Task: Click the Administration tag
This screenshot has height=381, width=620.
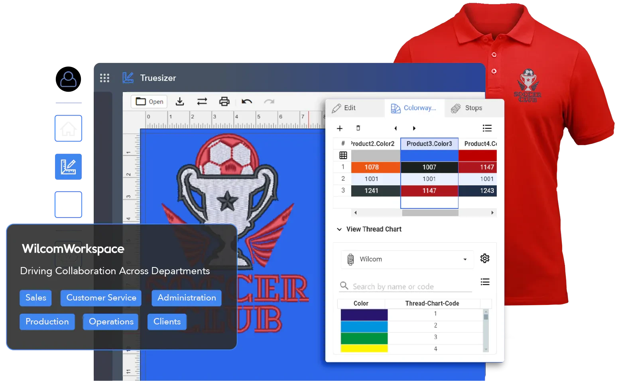Action: tap(187, 298)
